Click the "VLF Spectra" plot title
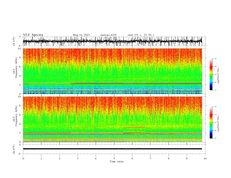Image resolution: width=231 pixels, height=178 pixels. 33,35
